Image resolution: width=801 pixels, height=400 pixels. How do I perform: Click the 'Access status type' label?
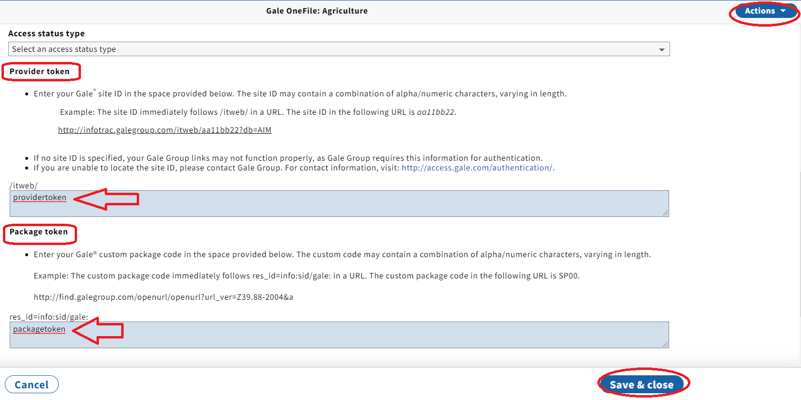point(47,33)
